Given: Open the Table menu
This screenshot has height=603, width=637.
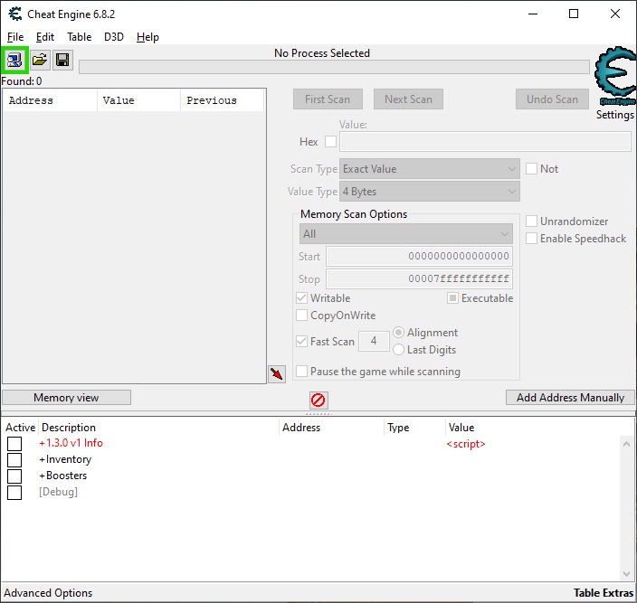Looking at the screenshot, I should click(x=80, y=37).
